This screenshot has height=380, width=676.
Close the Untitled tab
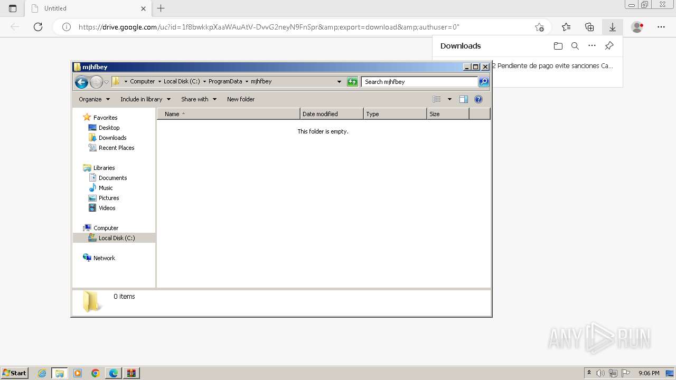[x=143, y=8]
